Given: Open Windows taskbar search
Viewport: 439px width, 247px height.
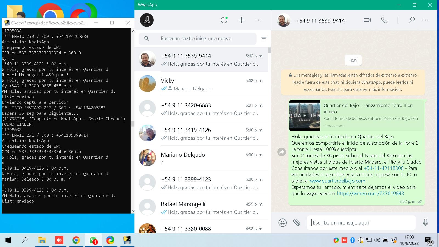Looking at the screenshot, I should [x=25, y=240].
